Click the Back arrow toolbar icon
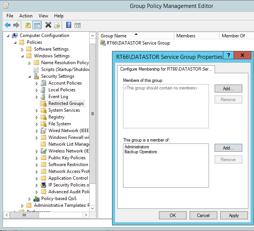The width and height of the screenshot is (254, 231). (8, 25)
